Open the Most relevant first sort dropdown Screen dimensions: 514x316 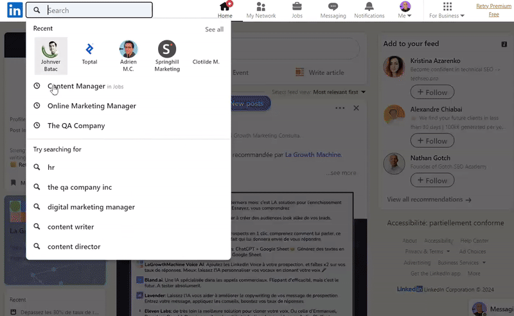[339, 92]
